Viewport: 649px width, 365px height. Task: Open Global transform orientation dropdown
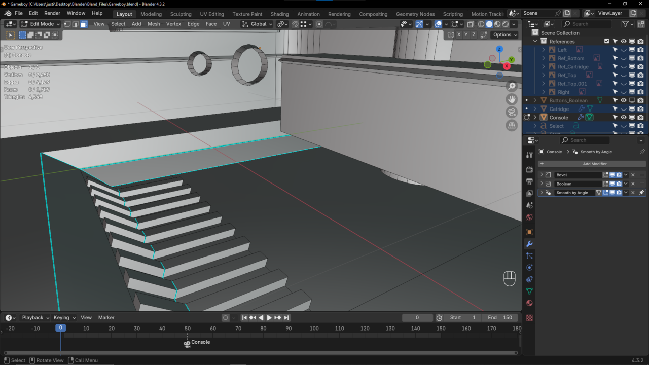pyautogui.click(x=257, y=24)
